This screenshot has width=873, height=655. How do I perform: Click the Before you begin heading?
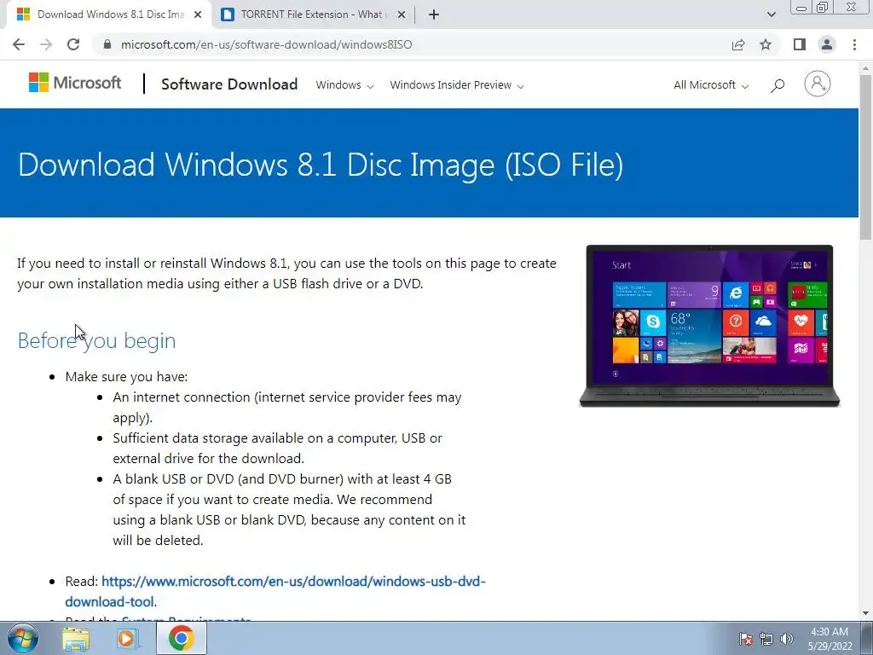pyautogui.click(x=97, y=340)
